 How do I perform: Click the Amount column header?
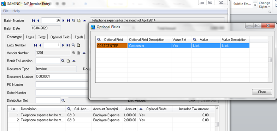pos(130,109)
